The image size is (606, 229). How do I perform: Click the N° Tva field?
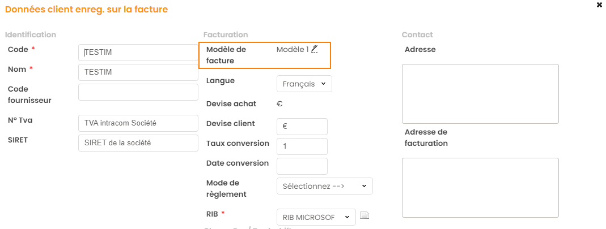(x=138, y=123)
